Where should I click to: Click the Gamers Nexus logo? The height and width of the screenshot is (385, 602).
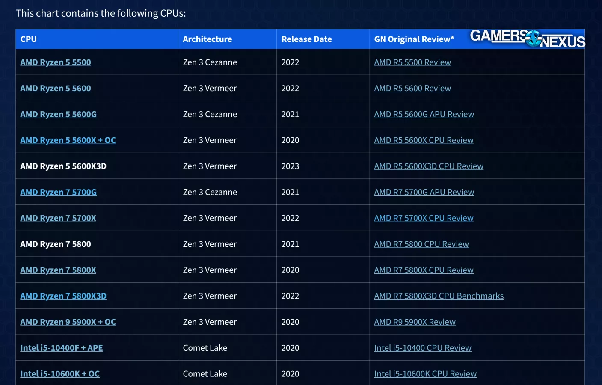coord(527,38)
